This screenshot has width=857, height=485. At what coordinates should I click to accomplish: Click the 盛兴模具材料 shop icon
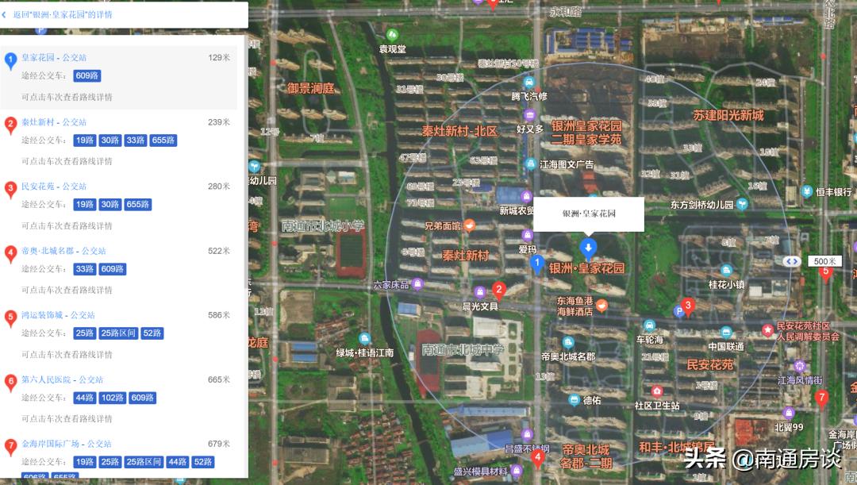coord(517,470)
